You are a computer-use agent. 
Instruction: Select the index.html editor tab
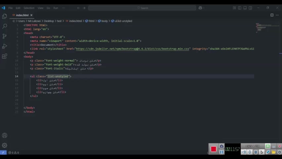(x=22, y=15)
